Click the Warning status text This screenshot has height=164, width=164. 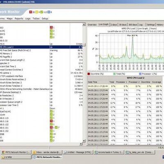pos(54,50)
